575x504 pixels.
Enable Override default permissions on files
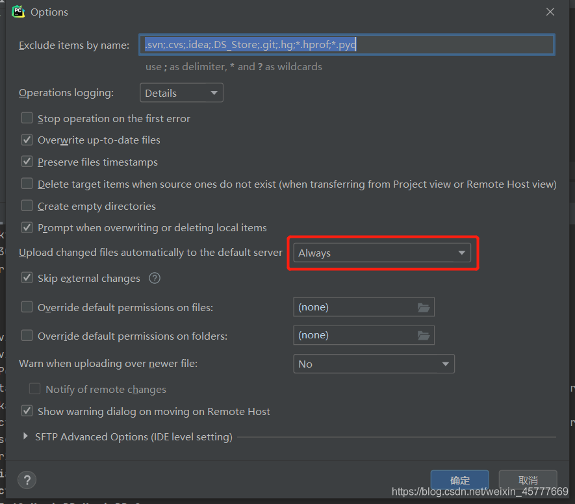[27, 307]
